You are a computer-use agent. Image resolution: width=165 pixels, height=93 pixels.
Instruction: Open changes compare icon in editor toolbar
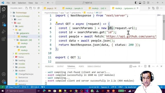[x=153, y=8]
